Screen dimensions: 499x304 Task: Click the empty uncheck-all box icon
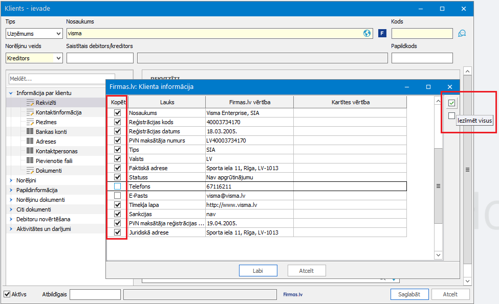451,116
